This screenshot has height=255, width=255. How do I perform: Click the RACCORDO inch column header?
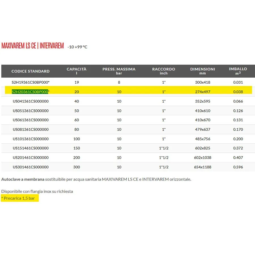(163, 71)
